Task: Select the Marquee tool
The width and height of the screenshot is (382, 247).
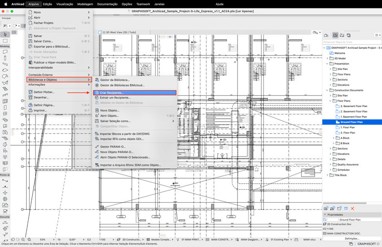Action: (5, 41)
